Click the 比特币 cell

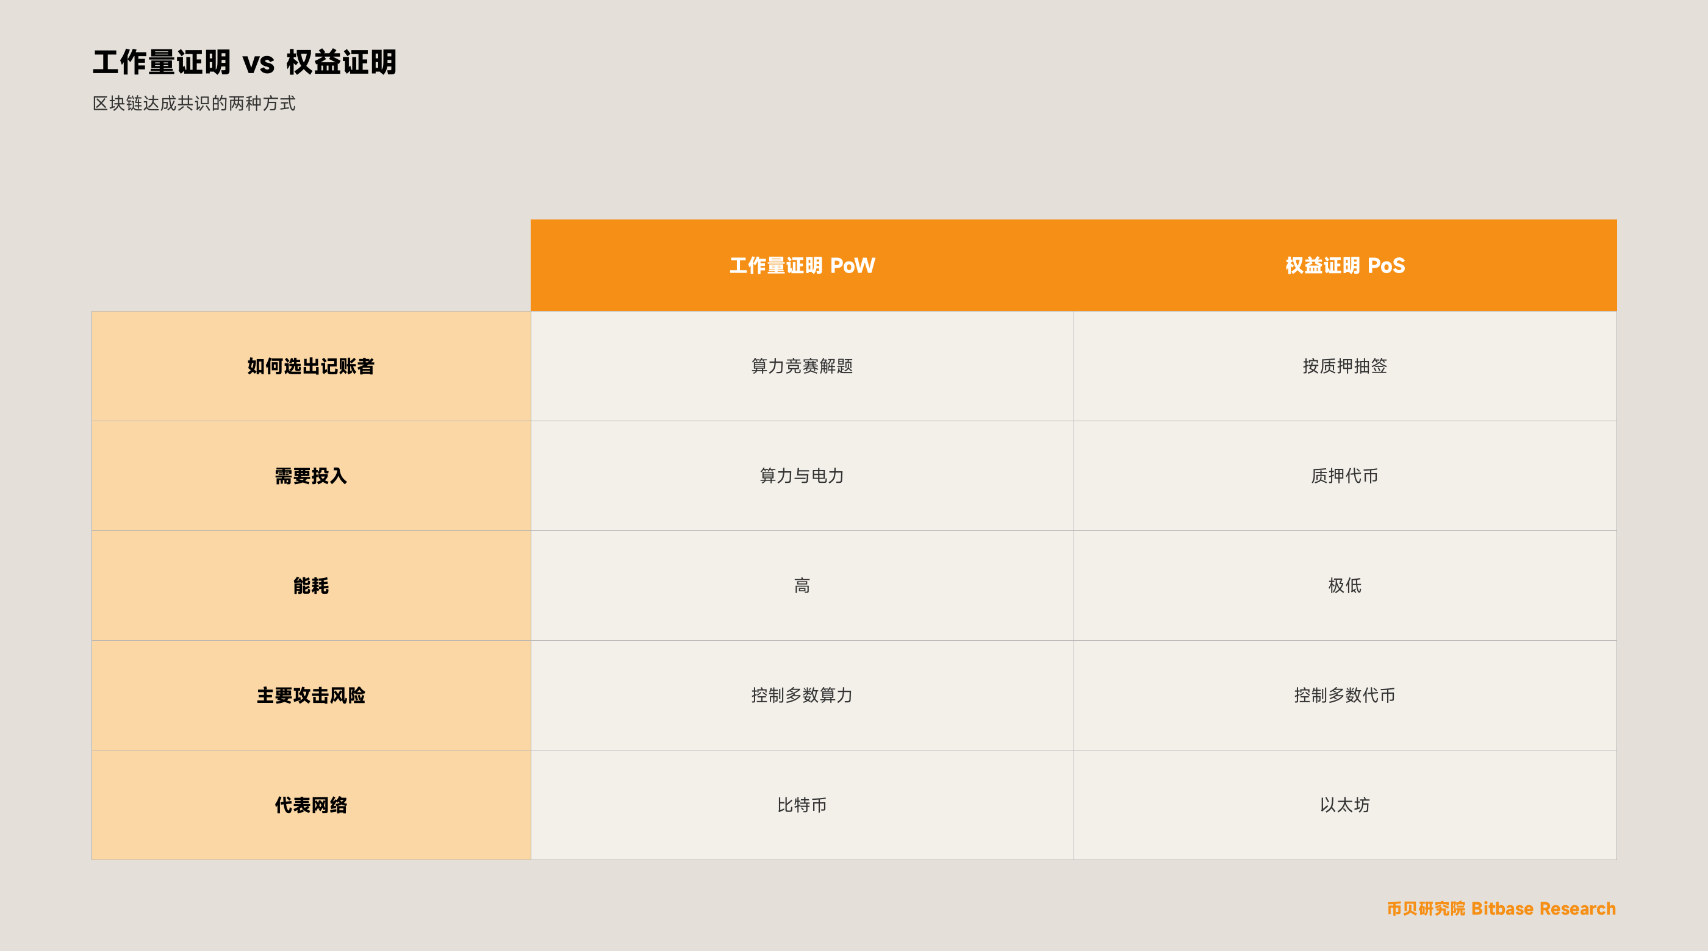pos(802,805)
